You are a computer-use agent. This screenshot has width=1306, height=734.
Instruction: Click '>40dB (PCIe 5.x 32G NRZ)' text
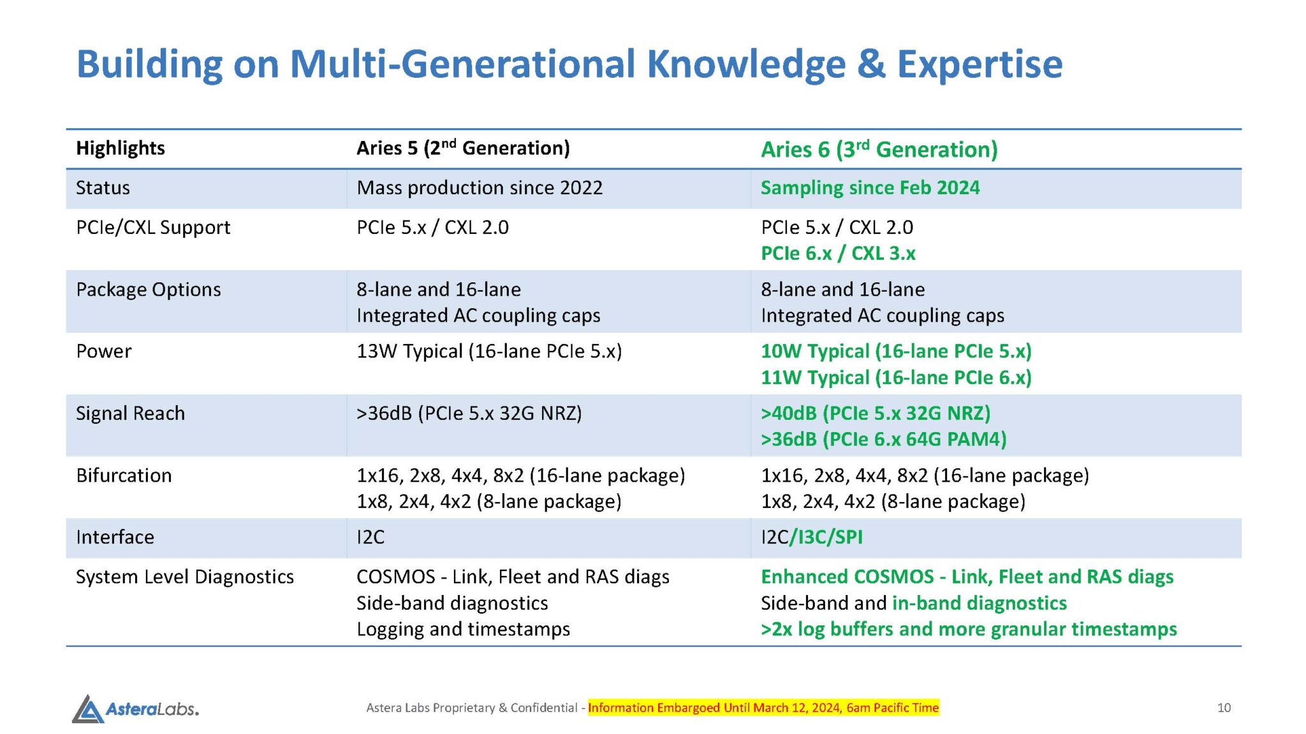(876, 414)
